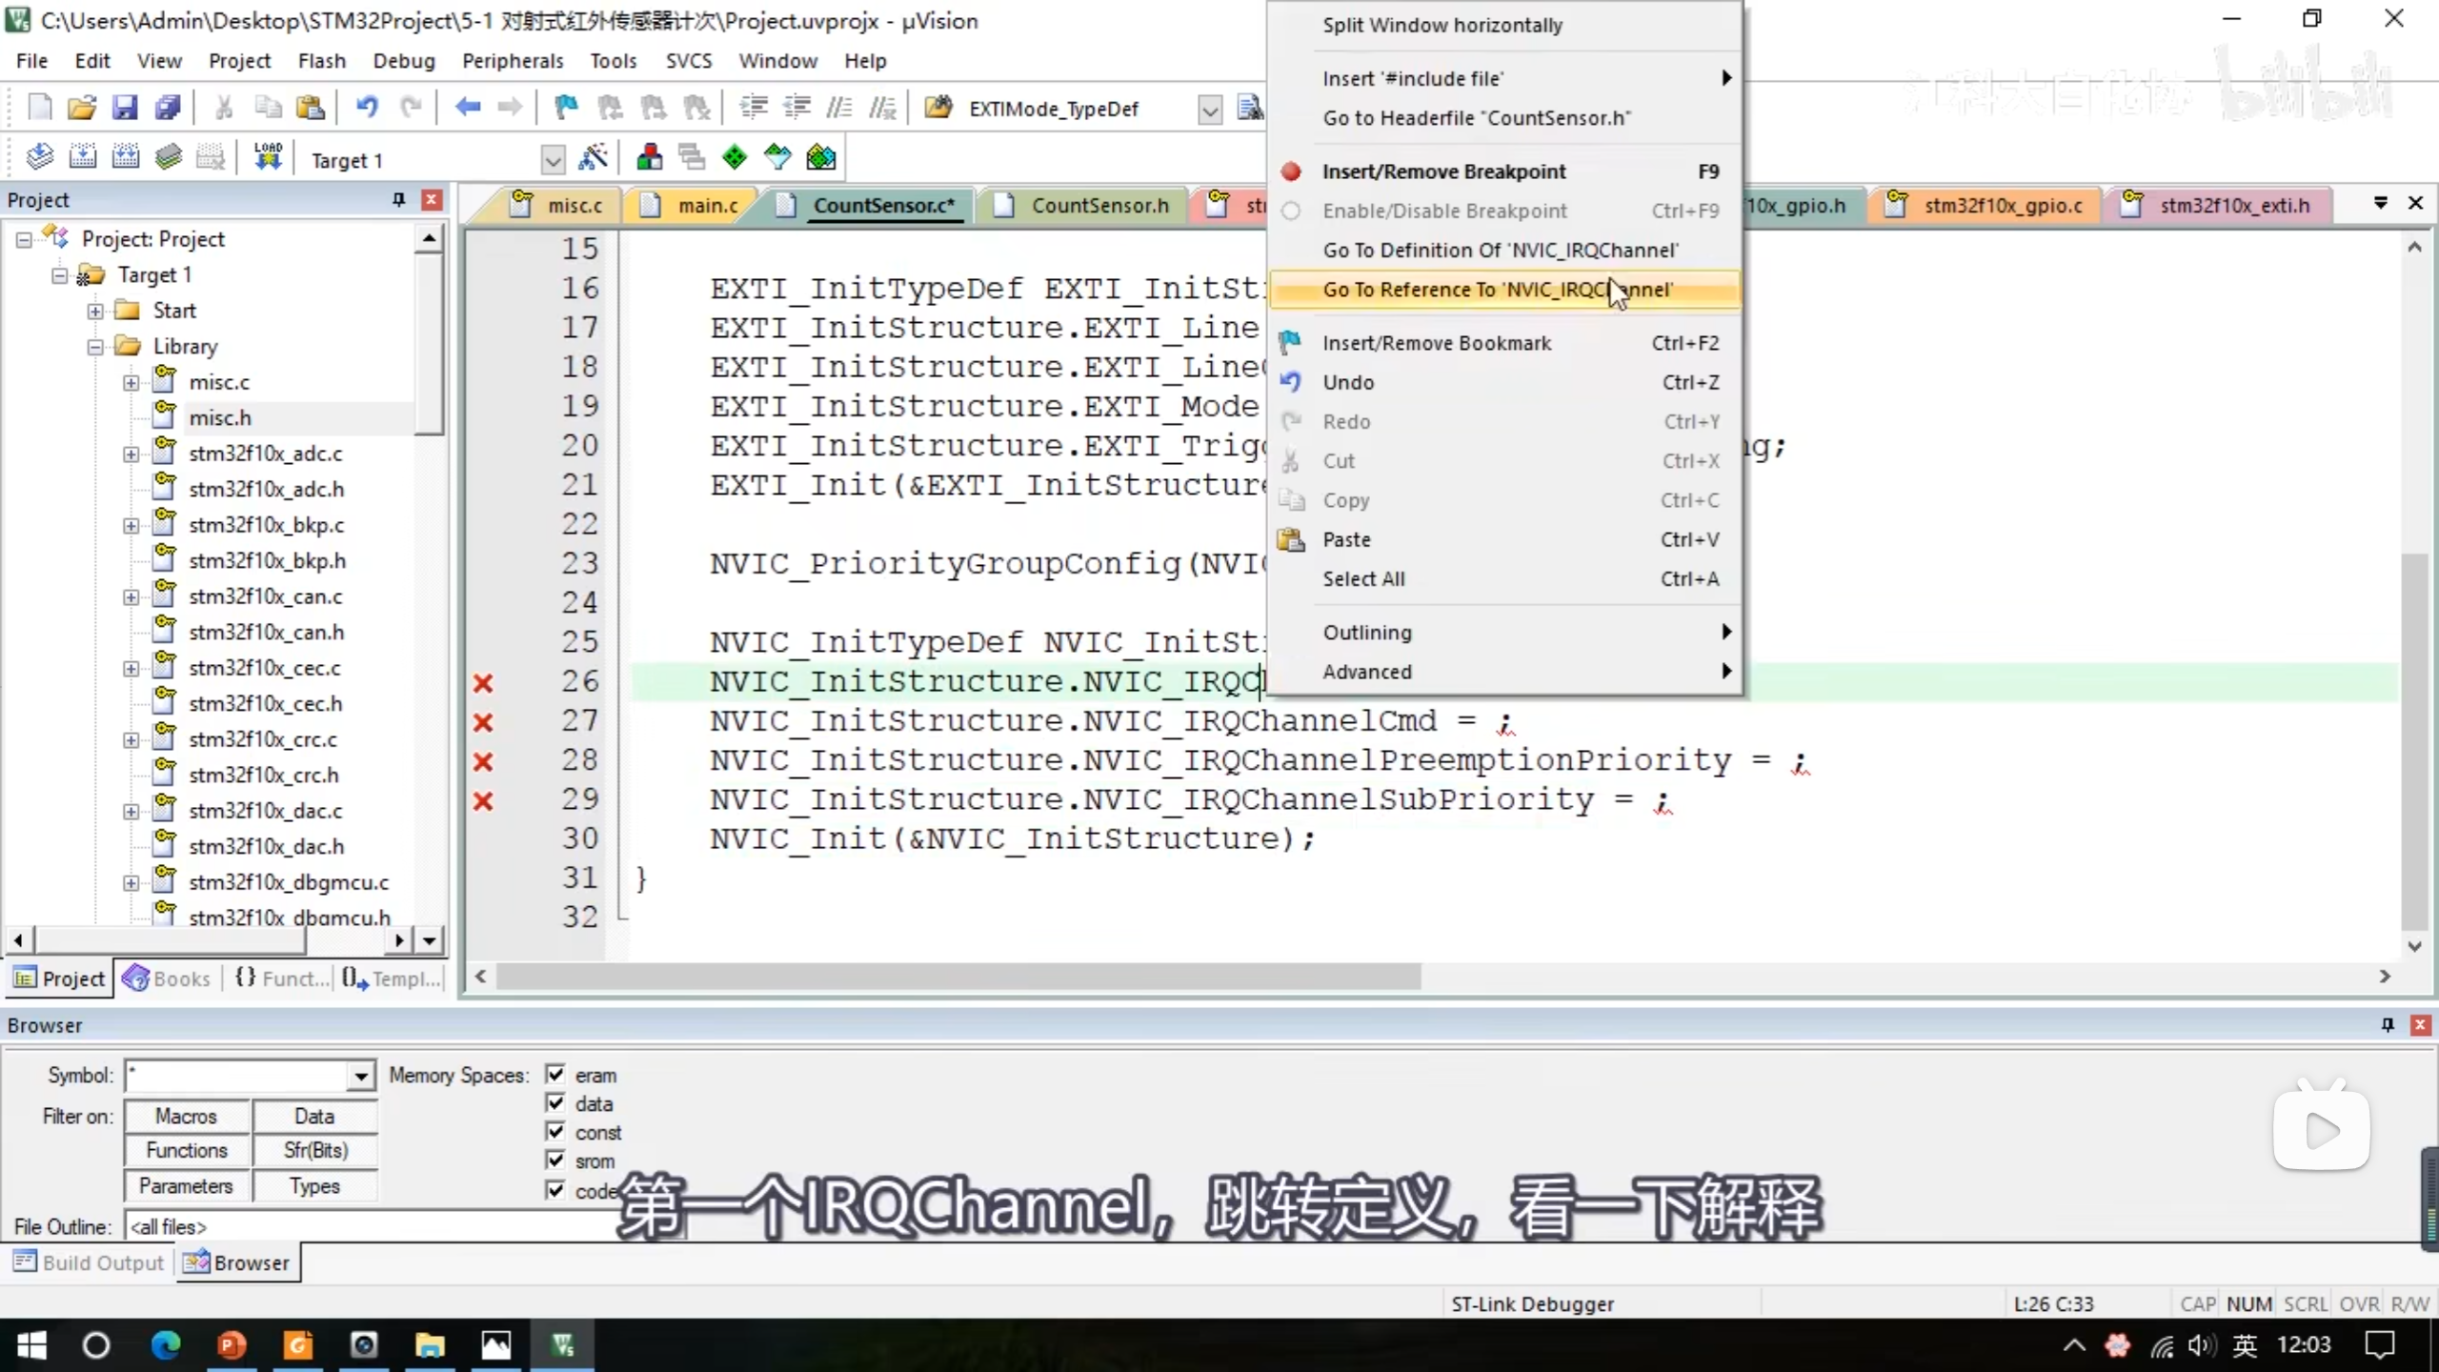
Task: Click the Download LOAD icon
Action: click(x=268, y=158)
